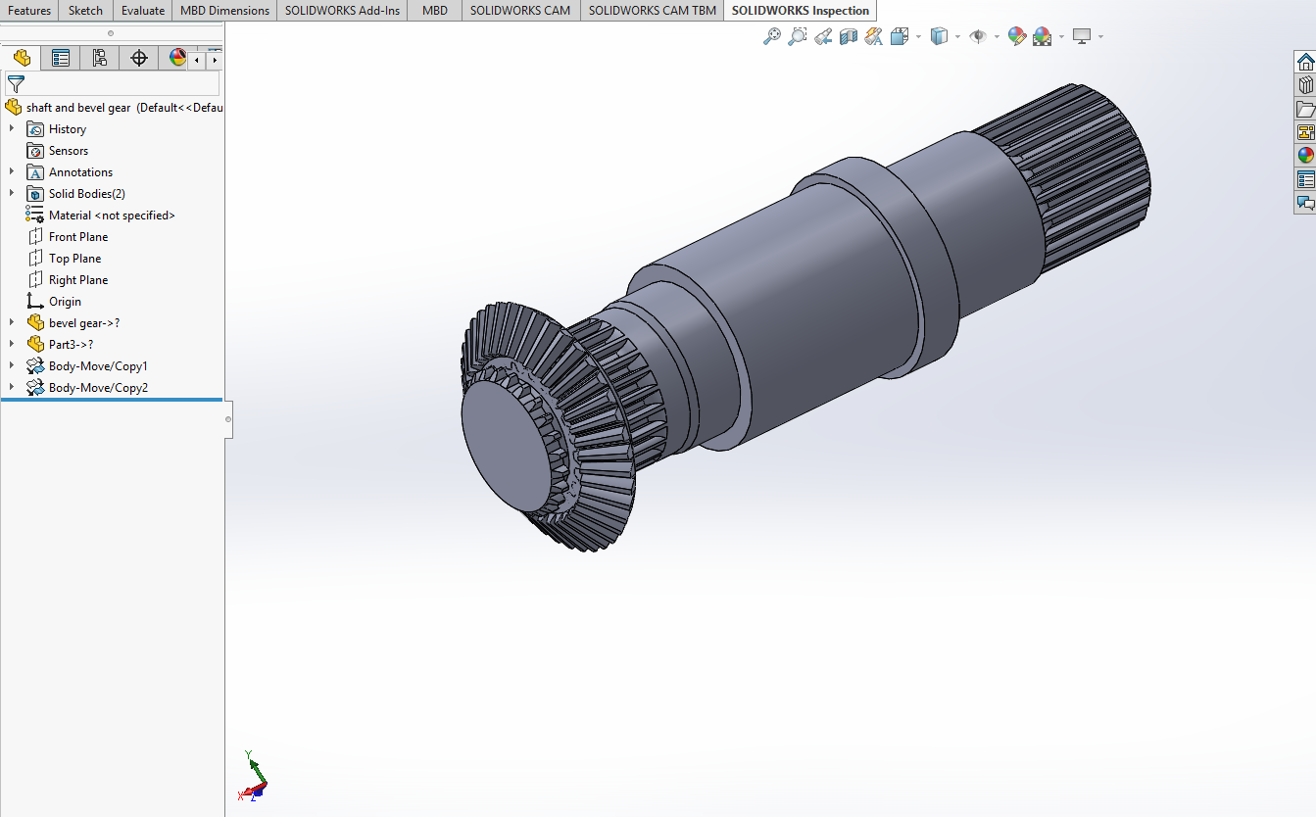
Task: Open the Evaluate ribbon tab
Action: pos(143,11)
